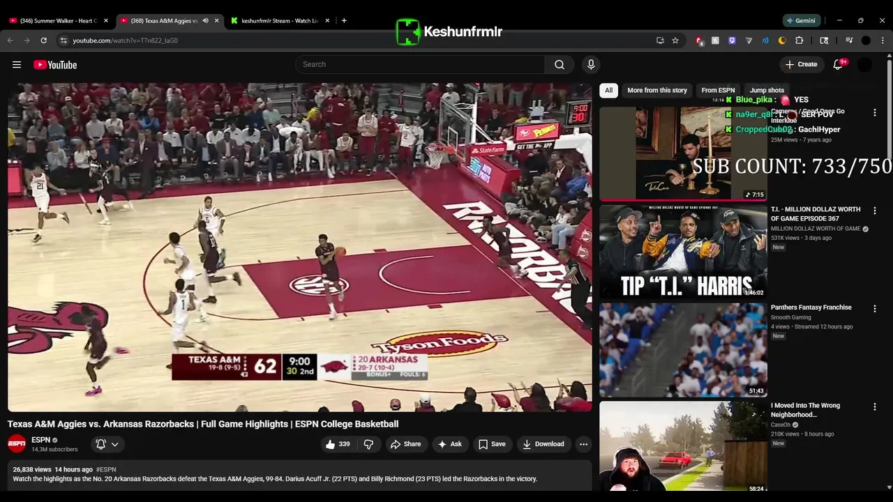Play the Drake Take Care thumbnail video
893x502 pixels.
tap(683, 154)
